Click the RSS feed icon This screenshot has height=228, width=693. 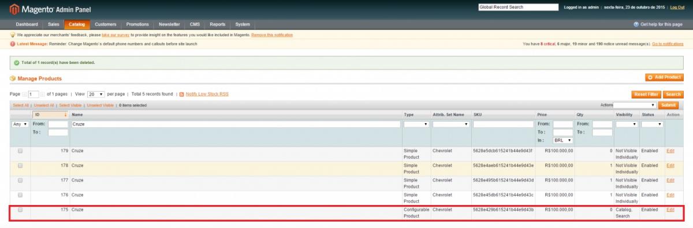coord(181,94)
